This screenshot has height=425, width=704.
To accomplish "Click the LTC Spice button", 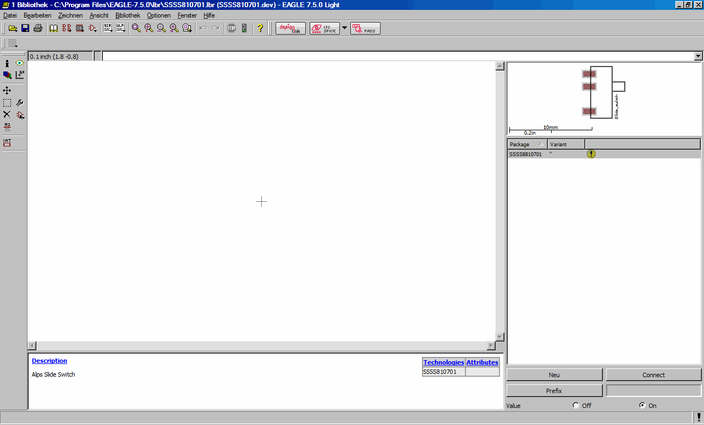I will click(324, 28).
